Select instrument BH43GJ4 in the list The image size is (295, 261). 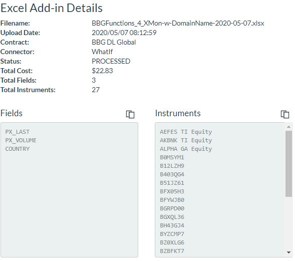[x=172, y=225]
